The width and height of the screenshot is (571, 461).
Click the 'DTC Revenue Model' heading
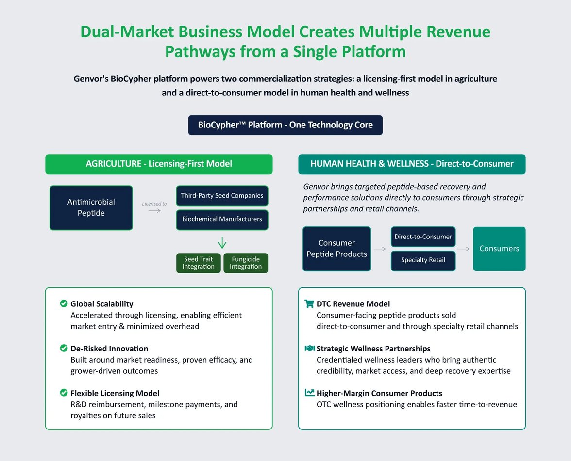(x=353, y=303)
